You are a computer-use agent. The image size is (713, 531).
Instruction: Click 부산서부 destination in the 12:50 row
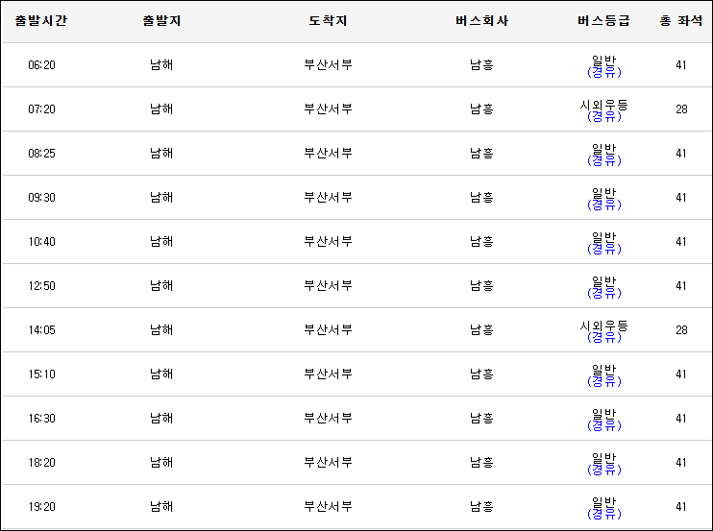(x=328, y=286)
